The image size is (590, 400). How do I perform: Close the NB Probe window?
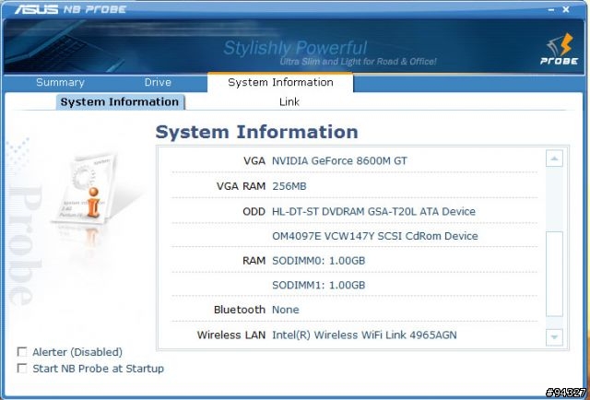click(x=566, y=9)
